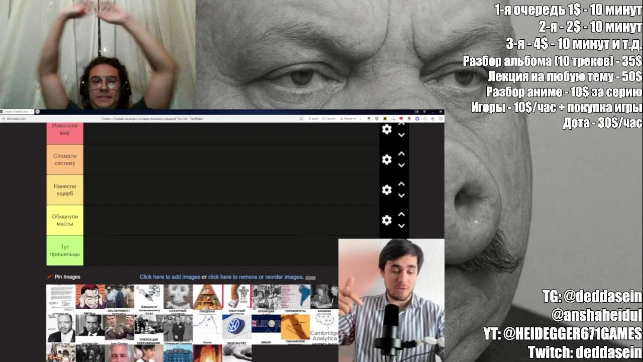Select the Enron stock chart thumbnail
The width and height of the screenshot is (643, 362).
tap(207, 328)
